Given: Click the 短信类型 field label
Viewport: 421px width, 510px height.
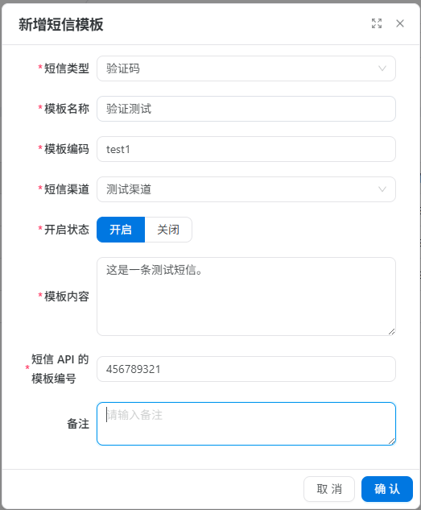Looking at the screenshot, I should (x=66, y=68).
